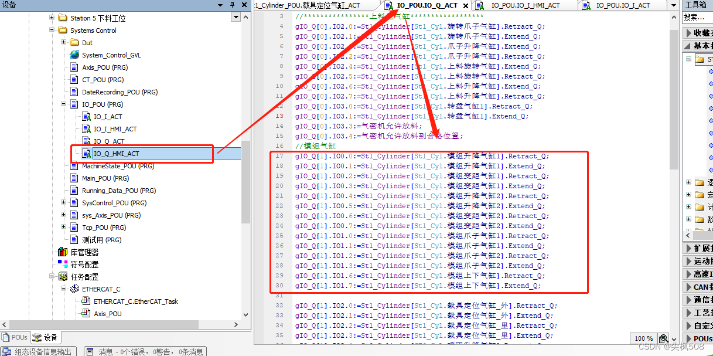Expand the SysControl_POU (PRG) node

coord(64,202)
